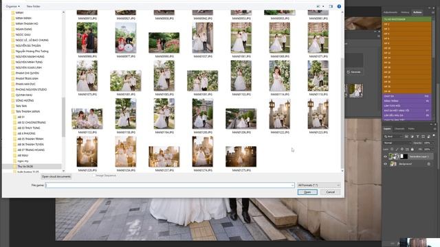Click filter for shape layers icon
The width and height of the screenshot is (440, 247).
click(x=423, y=137)
